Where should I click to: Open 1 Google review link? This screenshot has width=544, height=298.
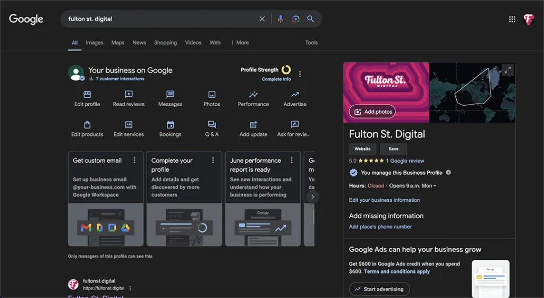tap(405, 160)
